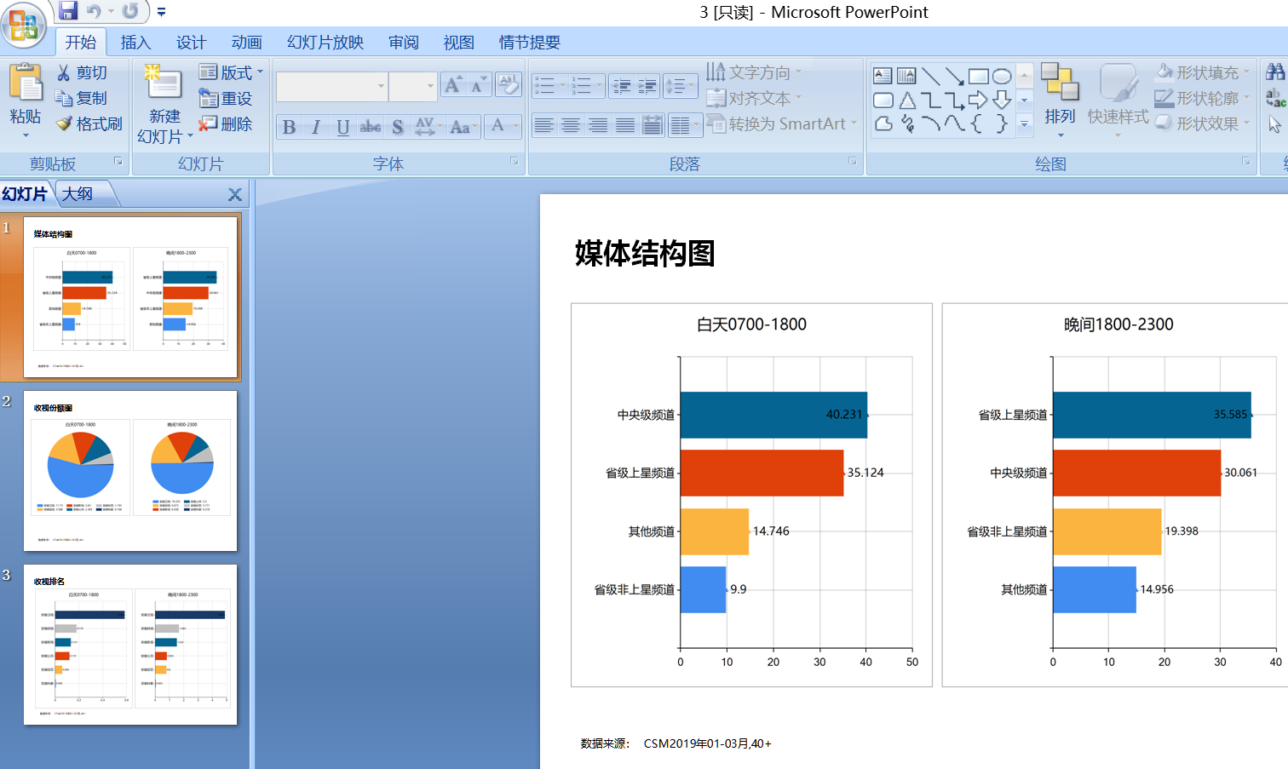The width and height of the screenshot is (1288, 769).
Task: Select slide 2 thumbnail with pie charts
Action: (130, 470)
